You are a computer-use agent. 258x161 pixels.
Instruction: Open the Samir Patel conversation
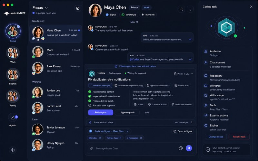tap(55, 108)
